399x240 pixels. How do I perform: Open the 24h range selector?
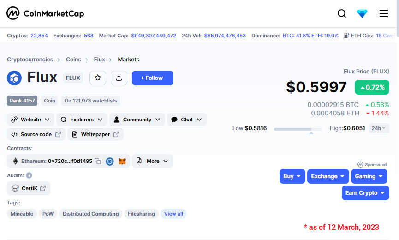point(379,128)
